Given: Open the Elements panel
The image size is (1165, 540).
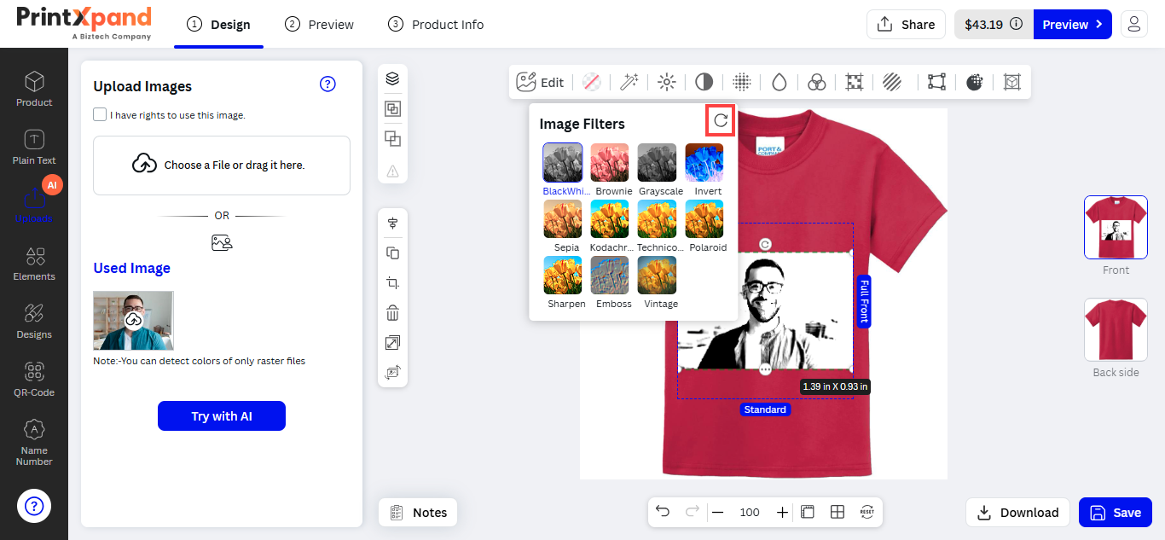Looking at the screenshot, I should [x=34, y=264].
